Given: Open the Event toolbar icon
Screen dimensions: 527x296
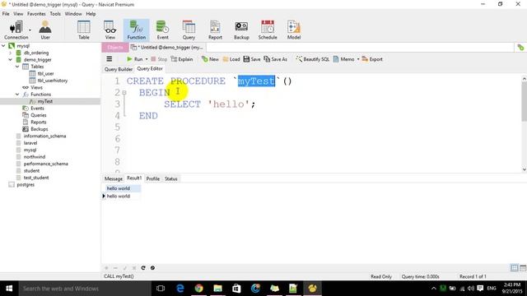Looking at the screenshot, I should tap(163, 30).
